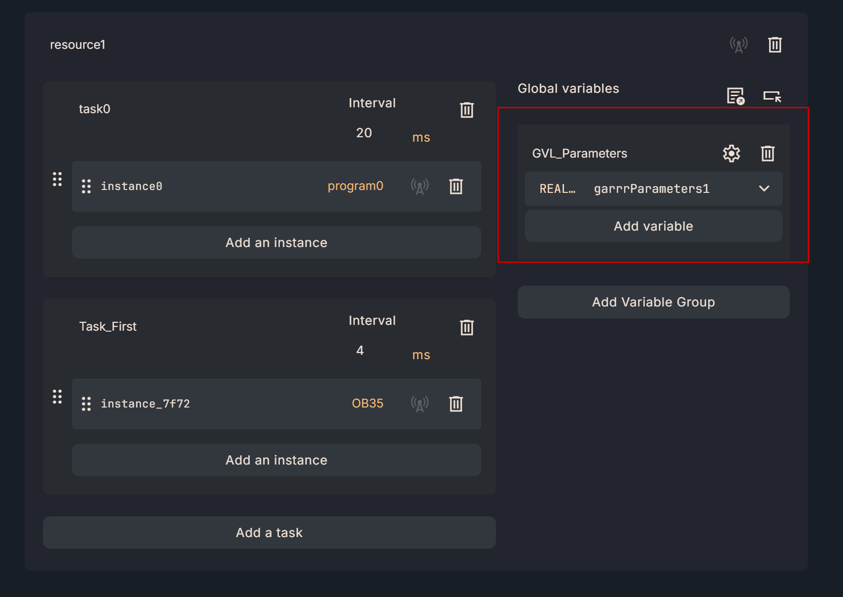Delete the Task_First task
The width and height of the screenshot is (843, 597).
click(466, 327)
